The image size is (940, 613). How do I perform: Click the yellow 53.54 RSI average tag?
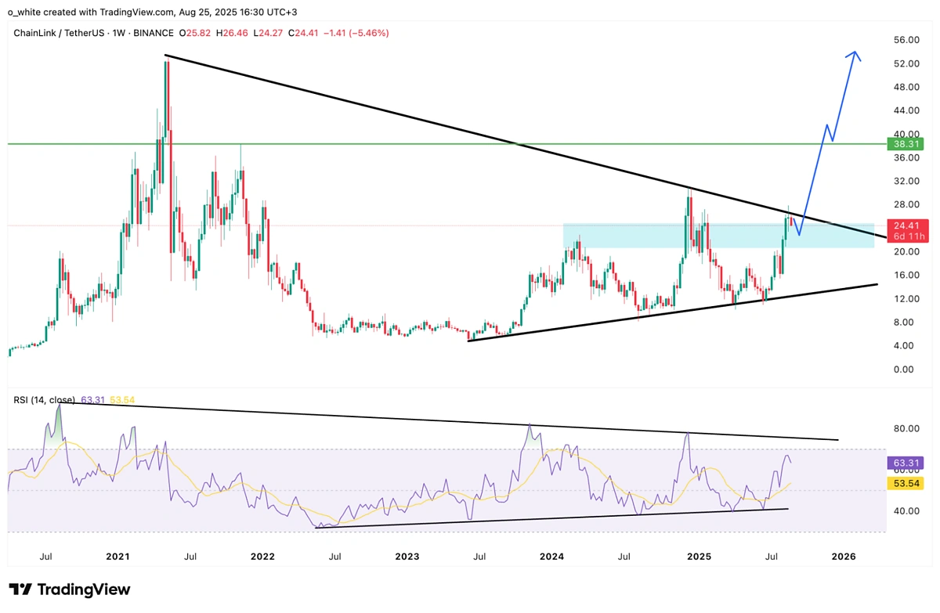coord(905,484)
